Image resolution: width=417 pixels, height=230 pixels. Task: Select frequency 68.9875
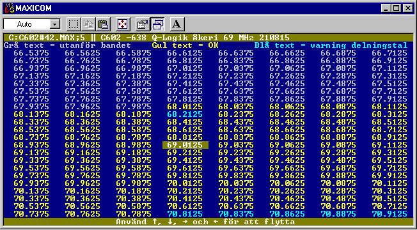[134, 145]
